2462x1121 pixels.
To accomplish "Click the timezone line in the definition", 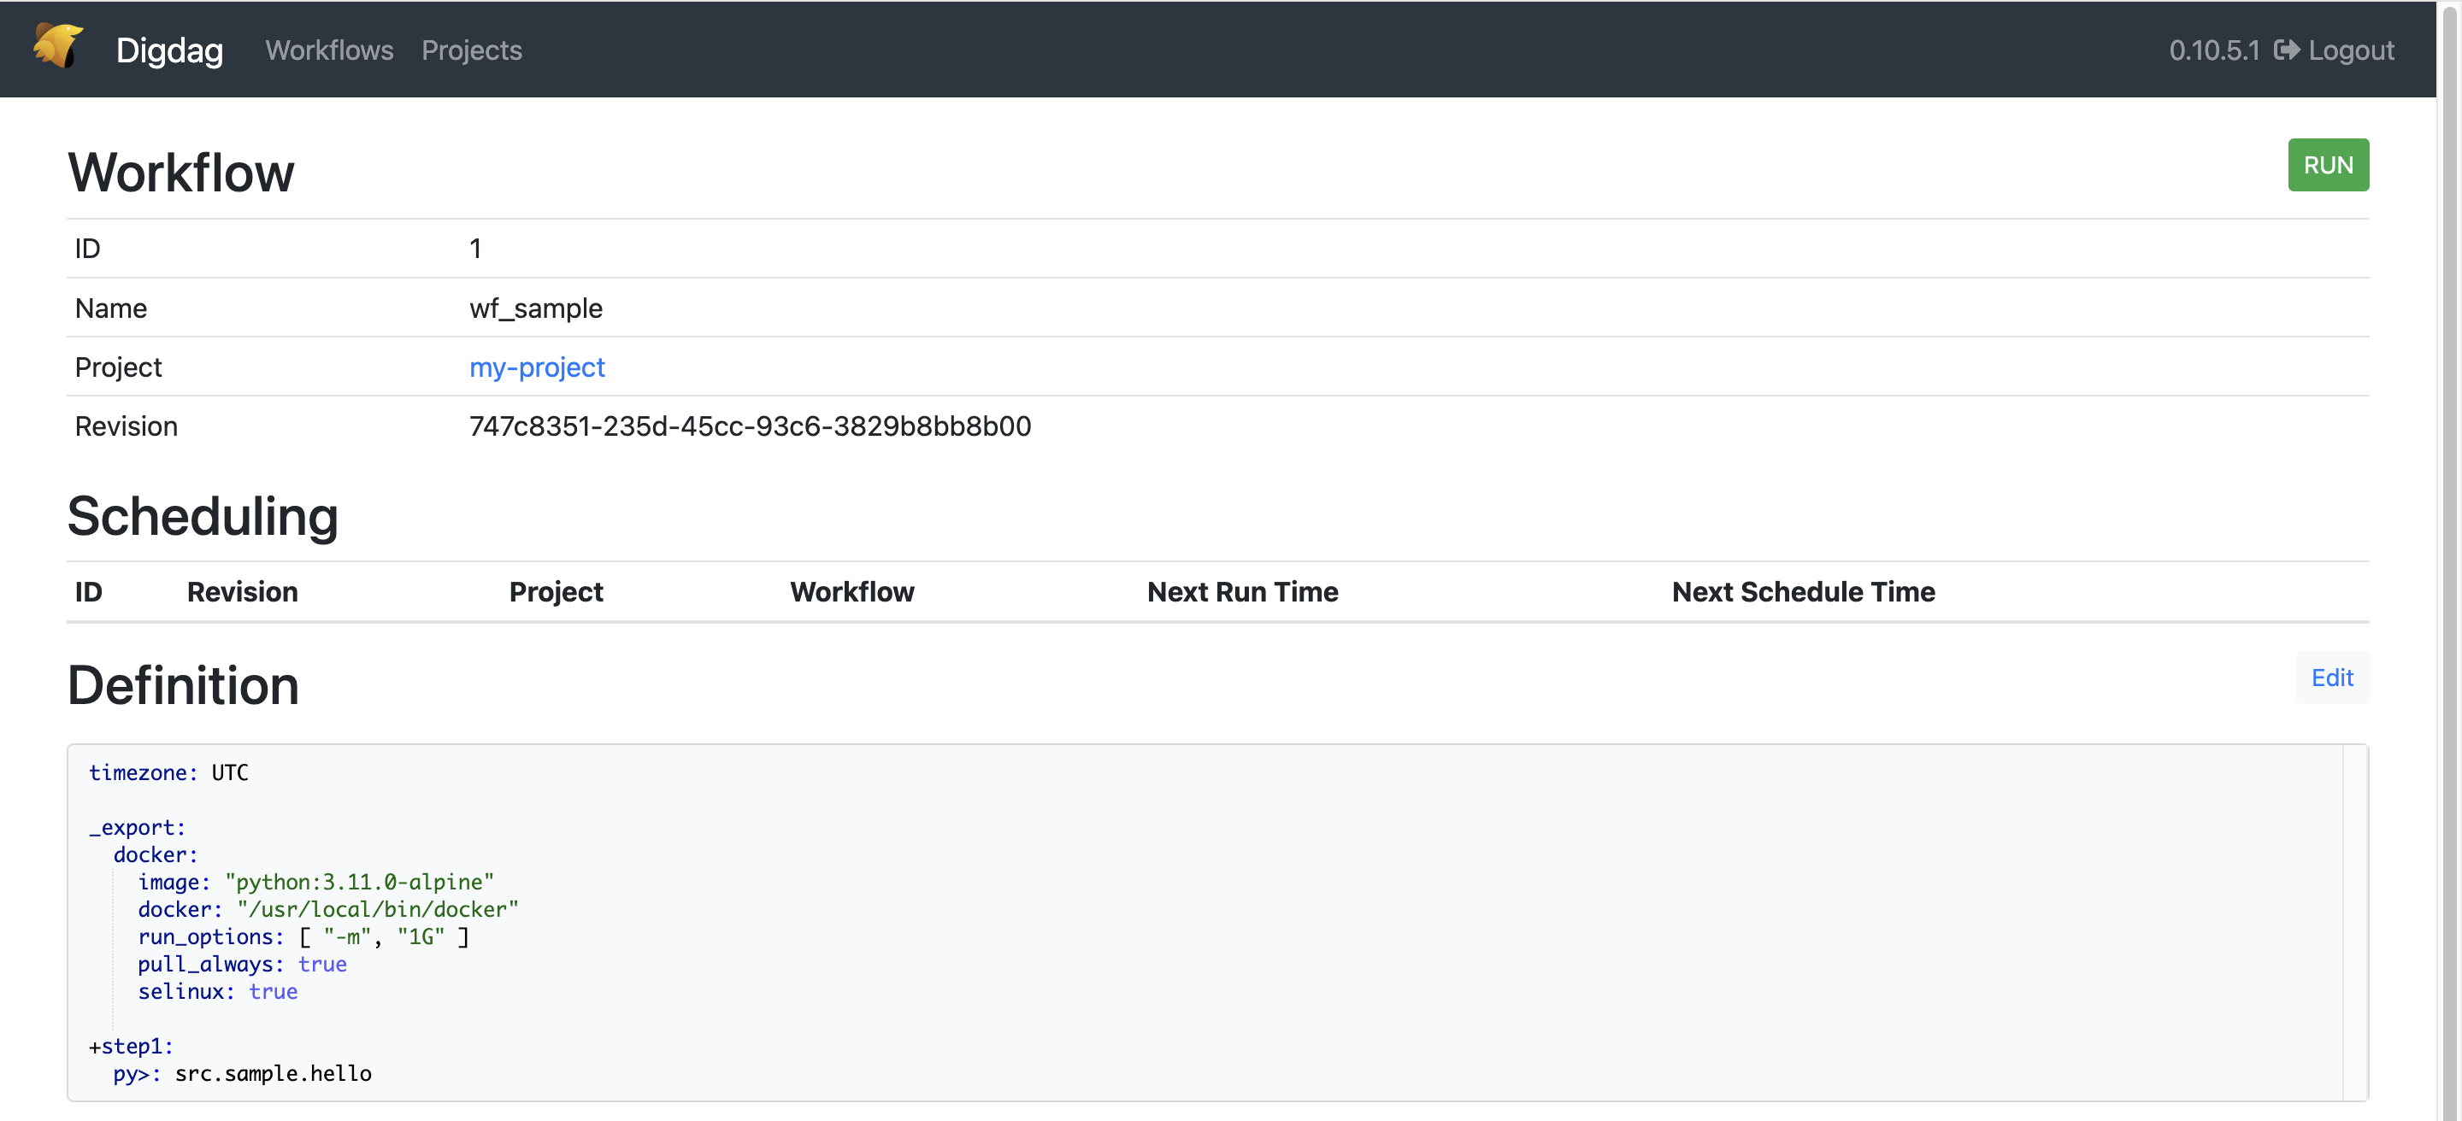I will pos(168,772).
